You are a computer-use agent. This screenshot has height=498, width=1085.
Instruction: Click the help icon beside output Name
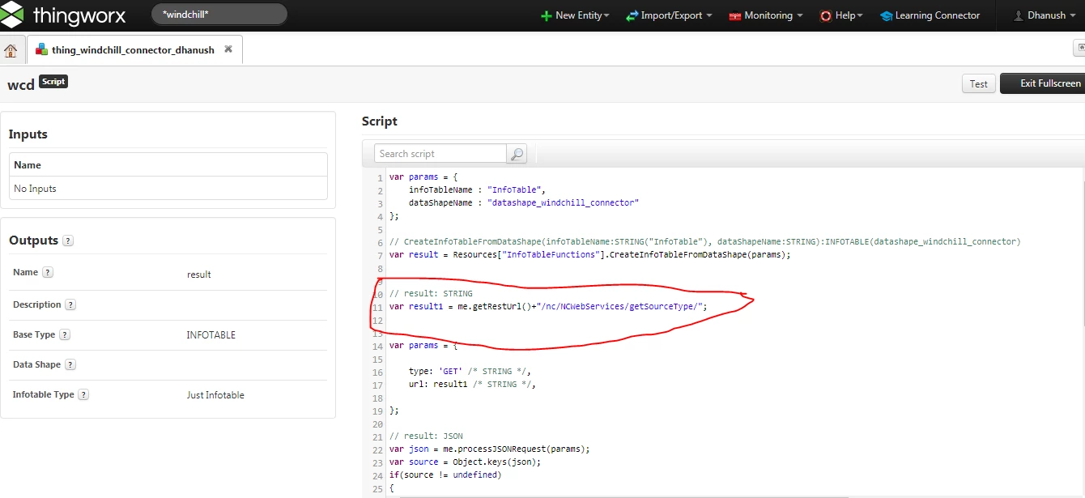[48, 273]
